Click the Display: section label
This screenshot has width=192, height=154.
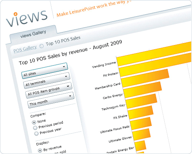tap(43, 143)
